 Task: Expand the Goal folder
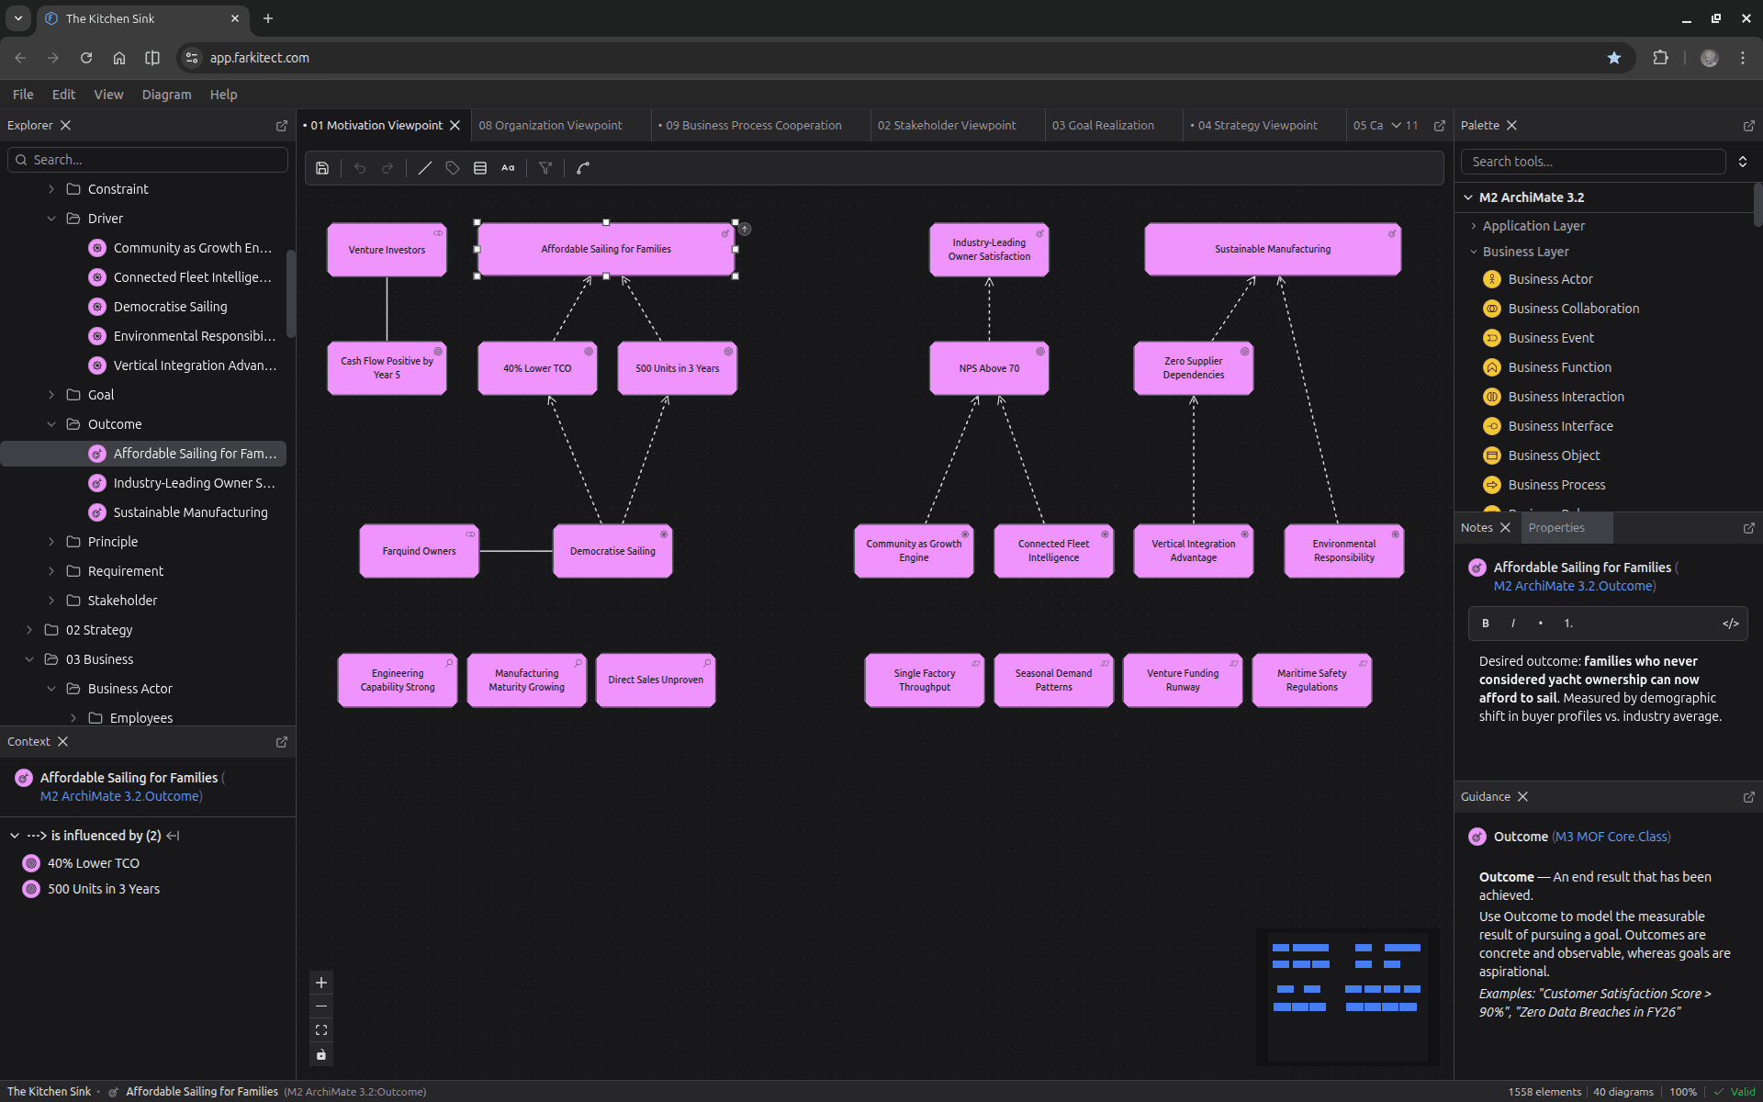pos(51,395)
